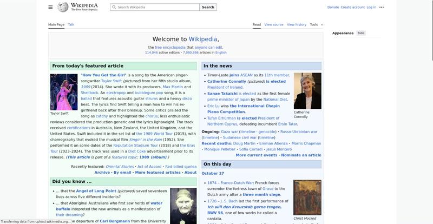
Task: Open the Angel of Long Point portrait
Action: 183,206
